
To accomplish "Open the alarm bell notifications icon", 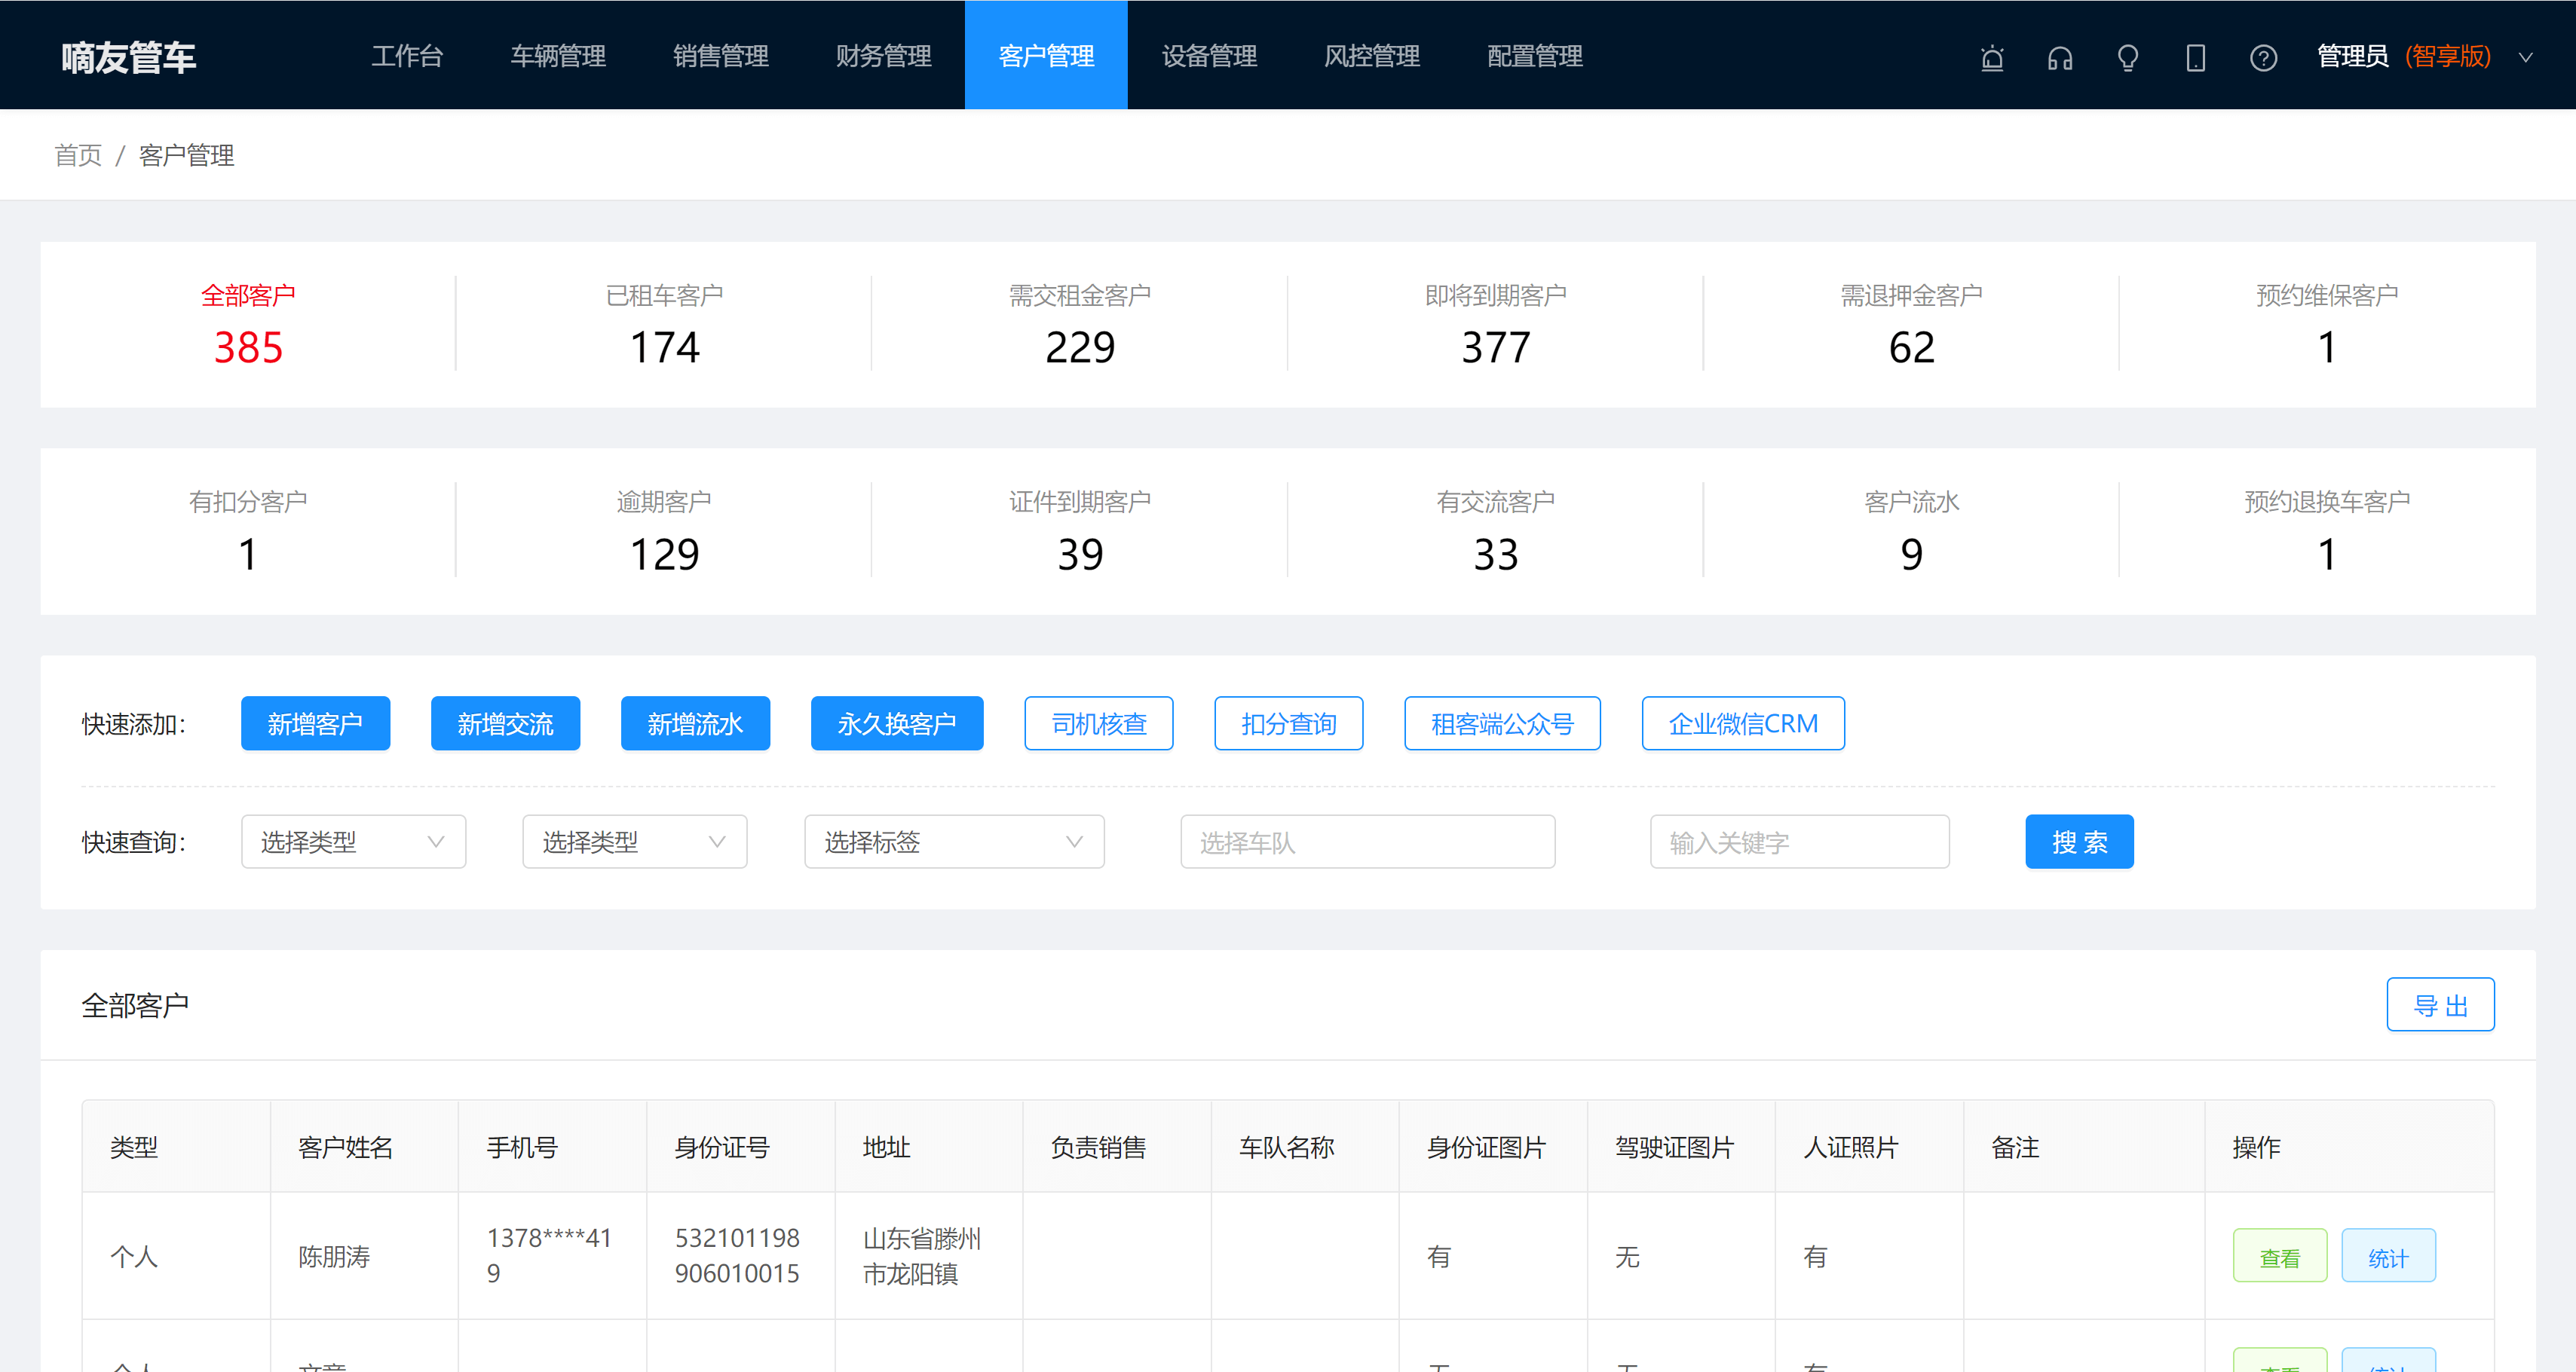I will coord(1992,58).
